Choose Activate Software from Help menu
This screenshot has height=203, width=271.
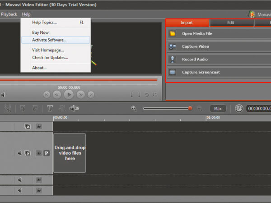tap(55, 40)
